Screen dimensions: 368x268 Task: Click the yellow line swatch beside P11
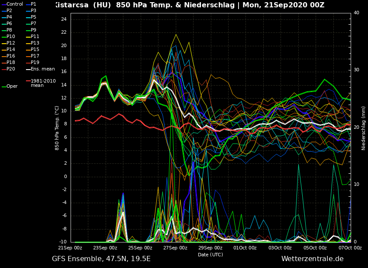(x=28, y=37)
